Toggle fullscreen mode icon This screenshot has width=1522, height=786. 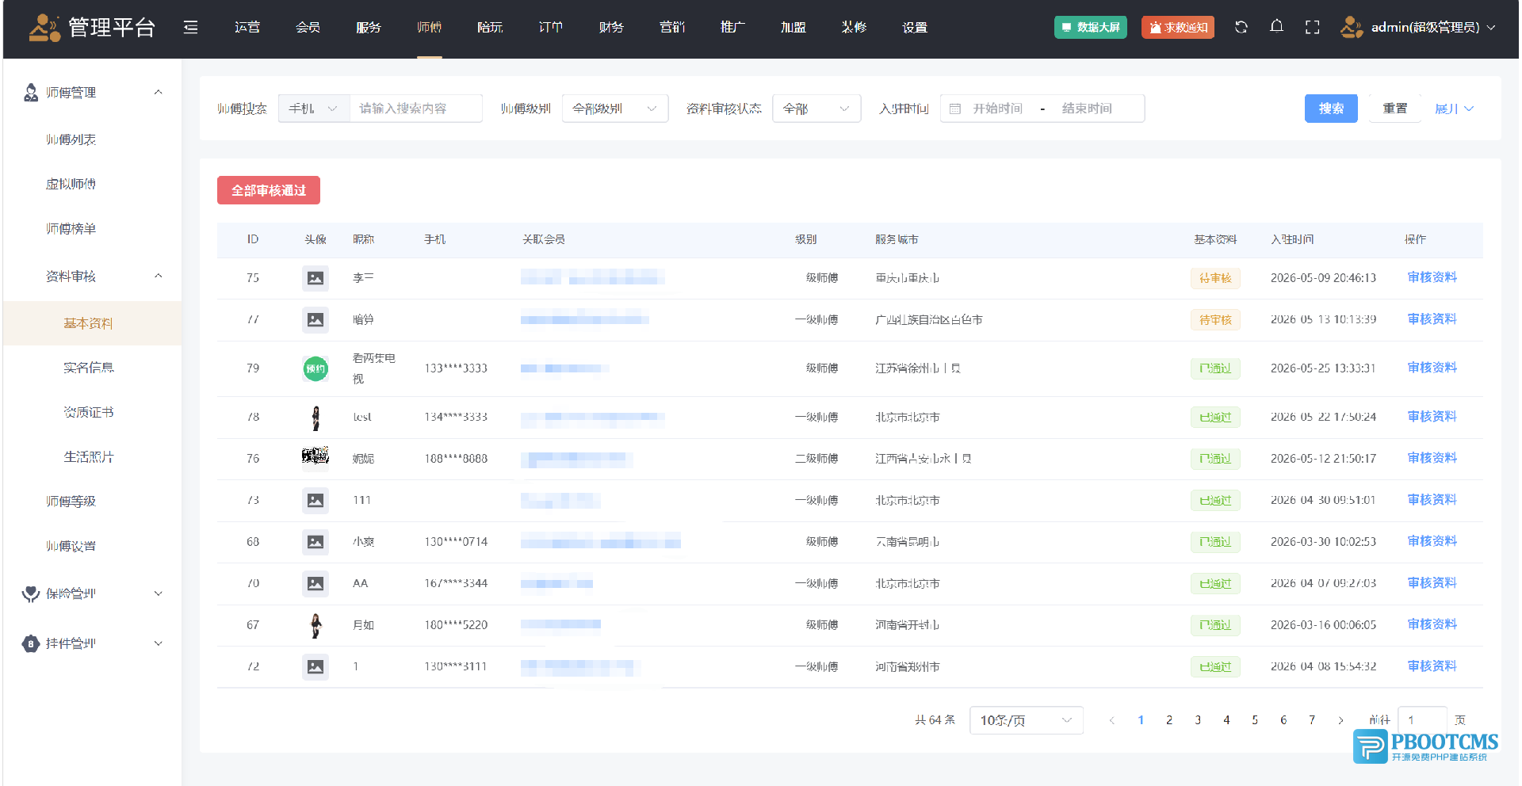click(1313, 27)
